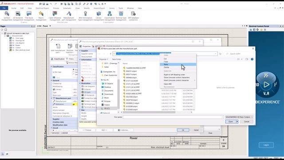
Task: Click the Open button in file dialog
Action: (231, 121)
